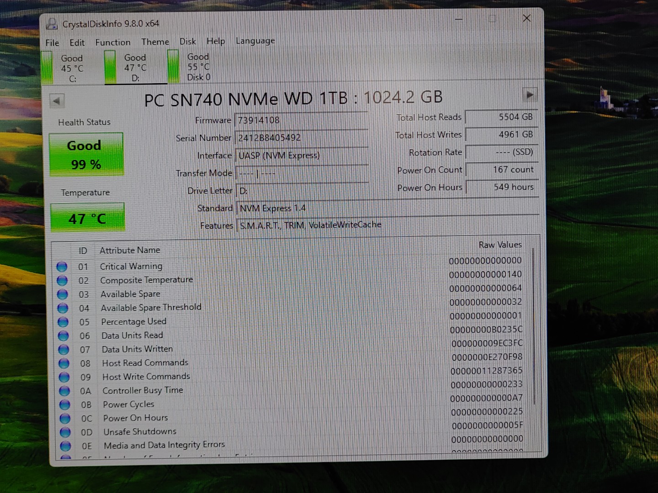Open the File menu
The height and width of the screenshot is (493, 658).
[52, 42]
